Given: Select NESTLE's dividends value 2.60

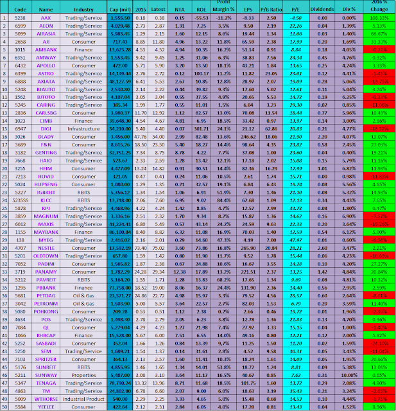Looking at the screenshot, I should pyautogui.click(x=322, y=249).
